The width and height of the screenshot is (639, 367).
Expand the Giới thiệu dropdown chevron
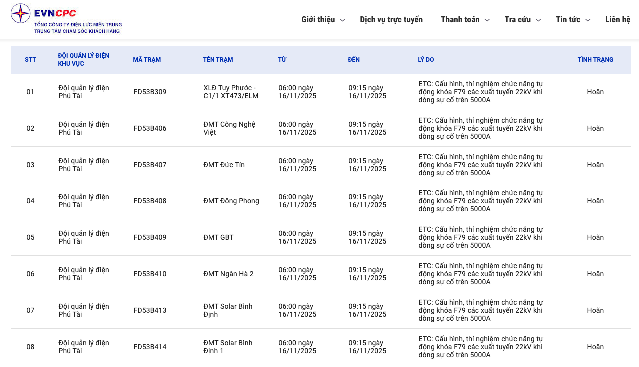click(x=342, y=20)
